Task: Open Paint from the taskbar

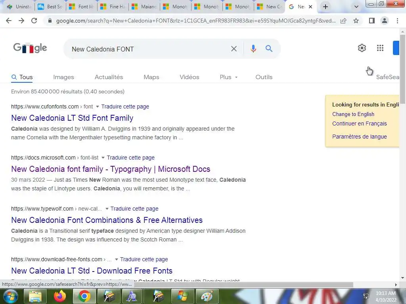Action: point(207,296)
